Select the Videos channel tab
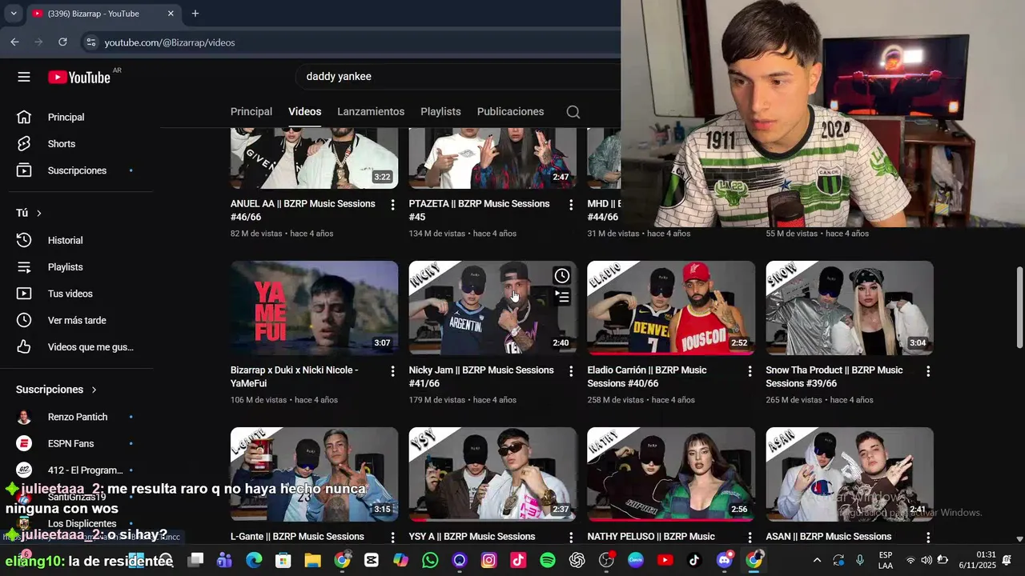This screenshot has height=576, width=1025. (x=305, y=112)
